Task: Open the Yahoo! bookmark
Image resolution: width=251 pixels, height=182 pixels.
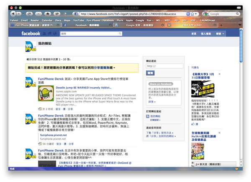Action: [14, 21]
